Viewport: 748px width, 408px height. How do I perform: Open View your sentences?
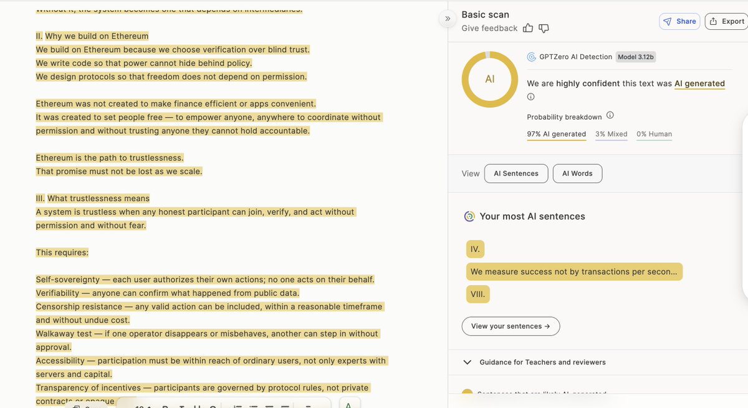pos(511,326)
